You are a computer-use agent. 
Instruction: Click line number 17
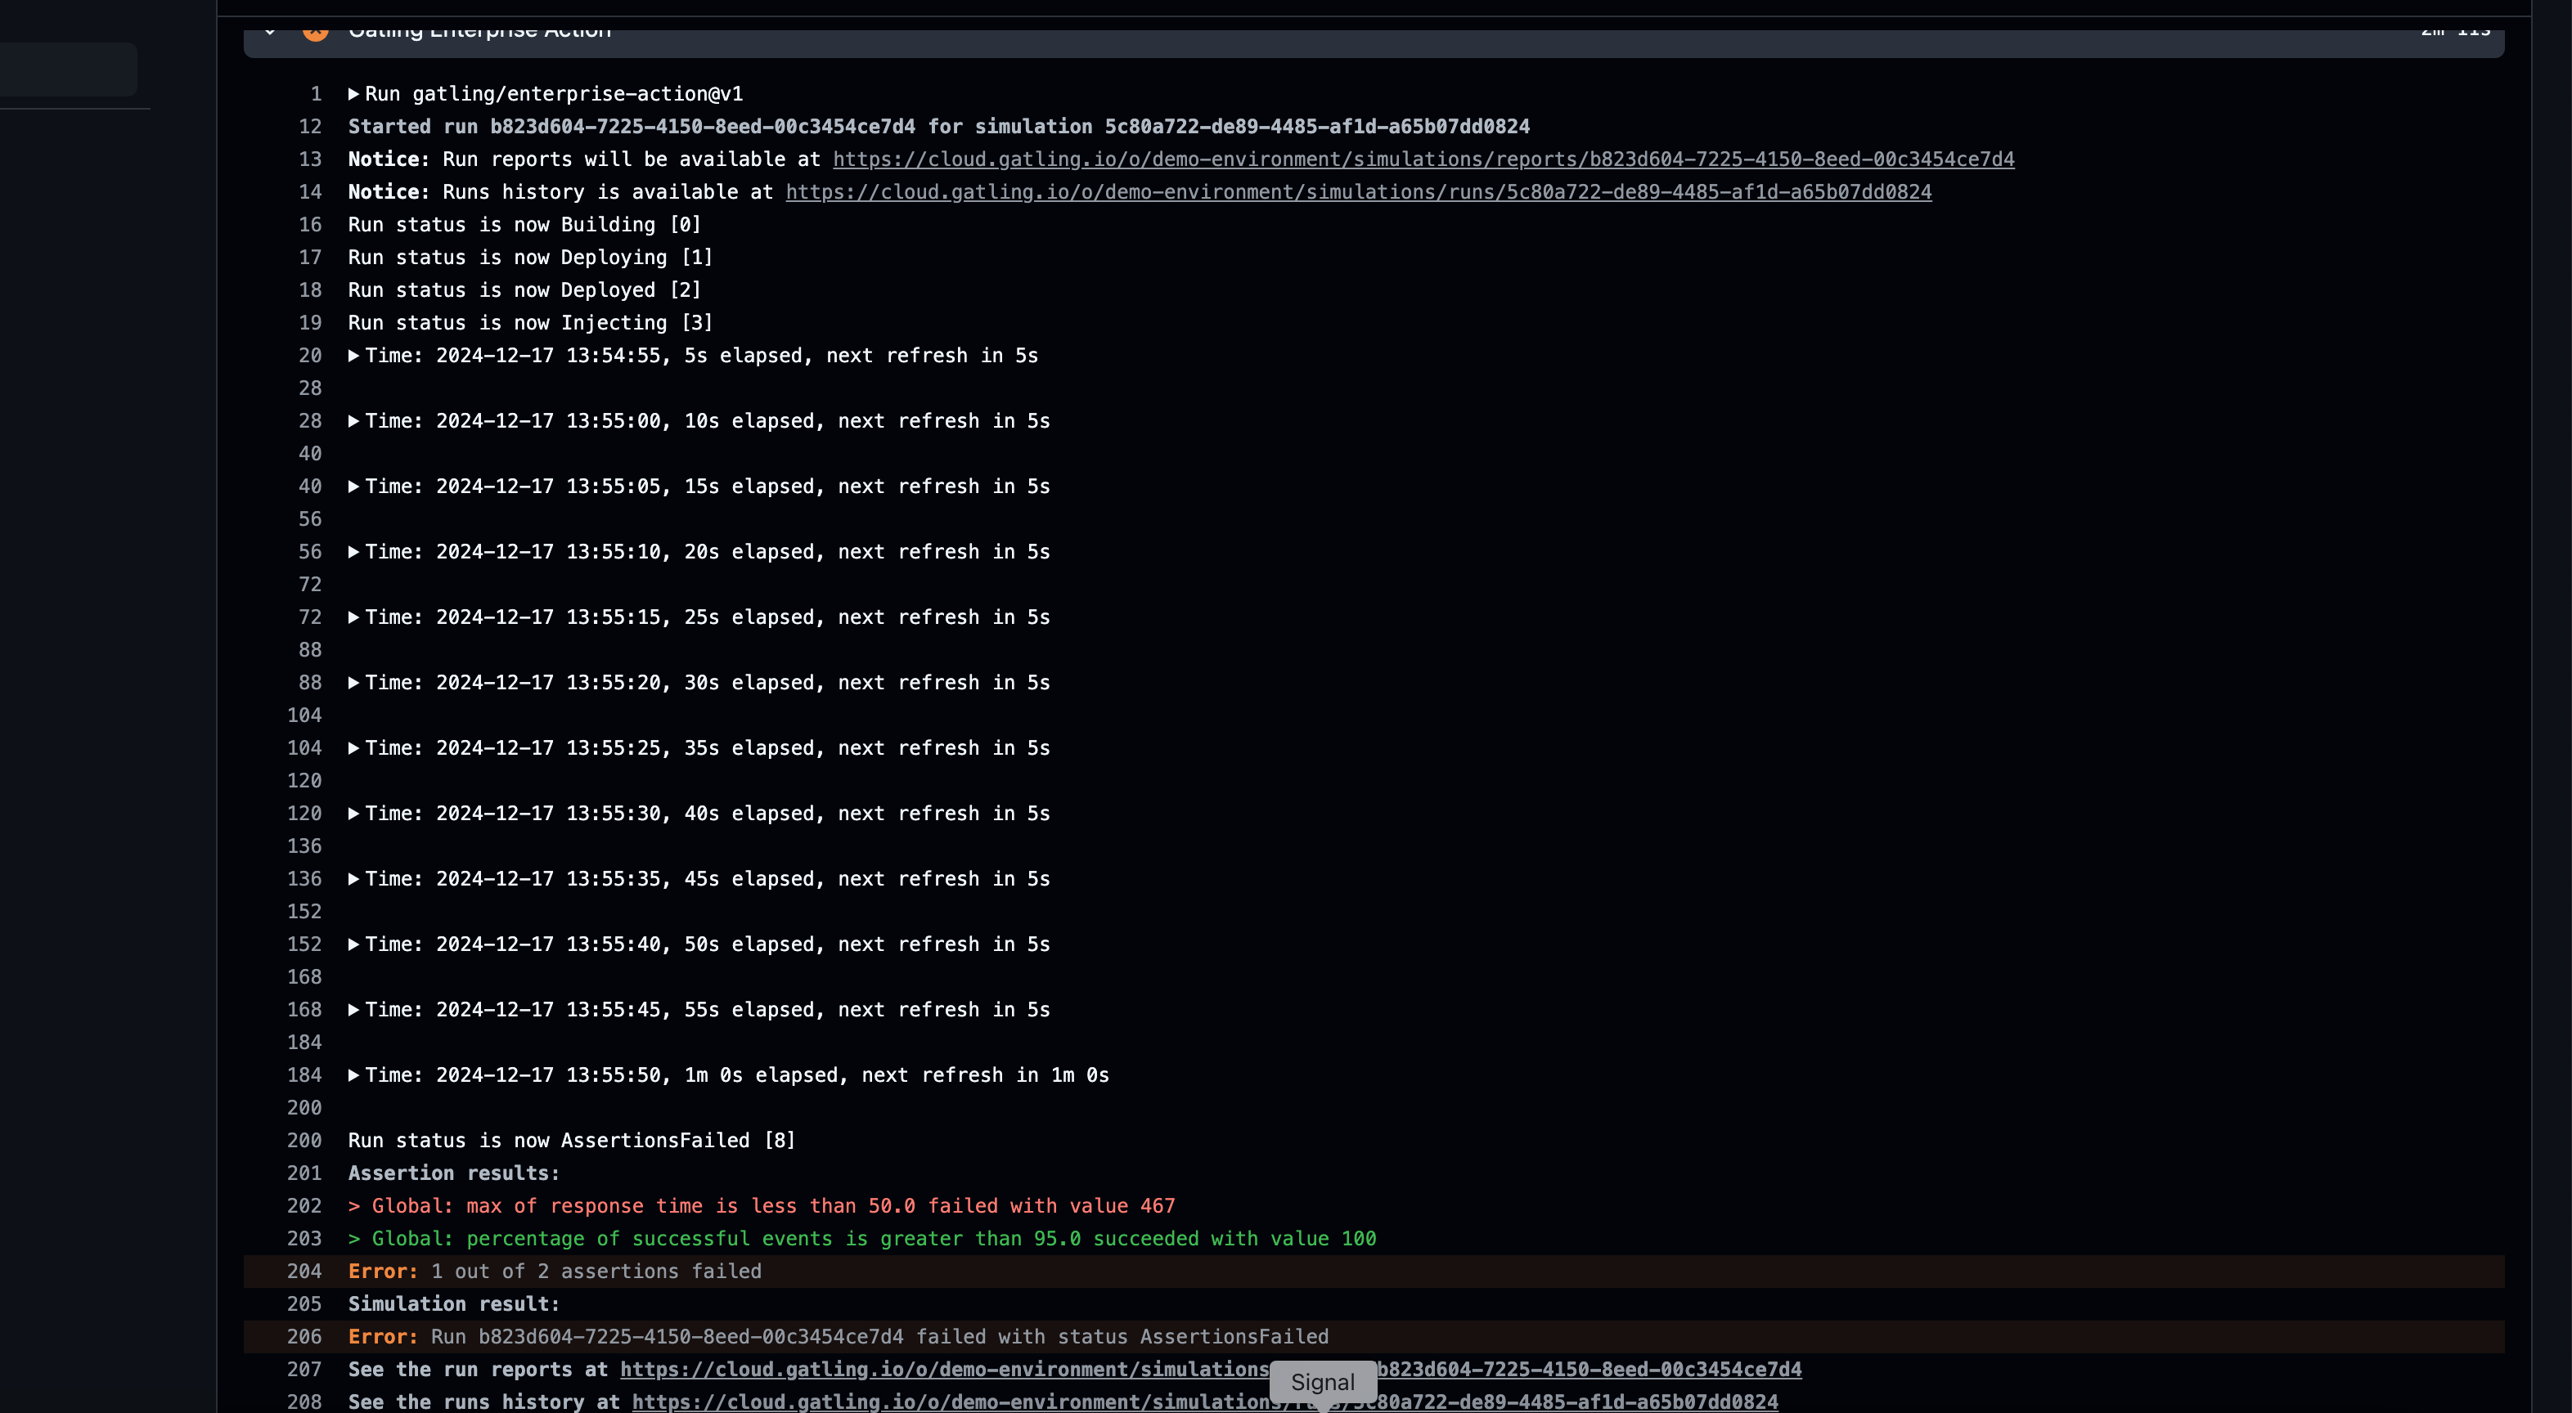point(309,258)
